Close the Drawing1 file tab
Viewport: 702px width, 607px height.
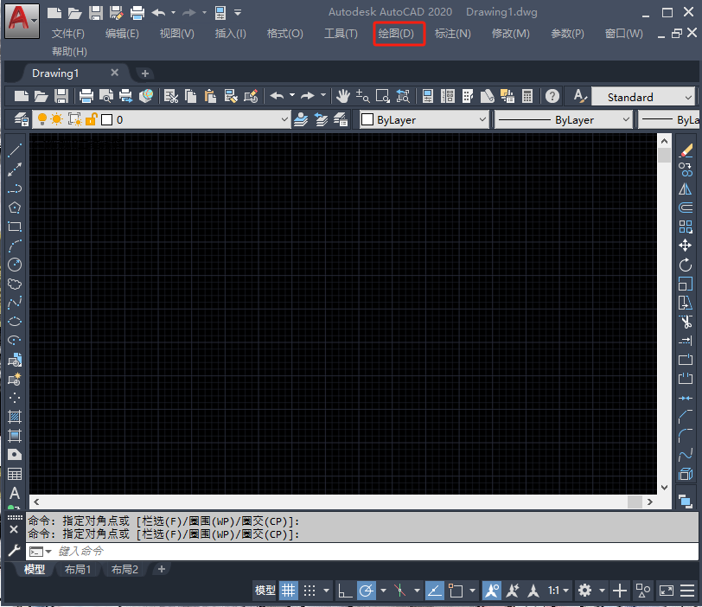115,73
